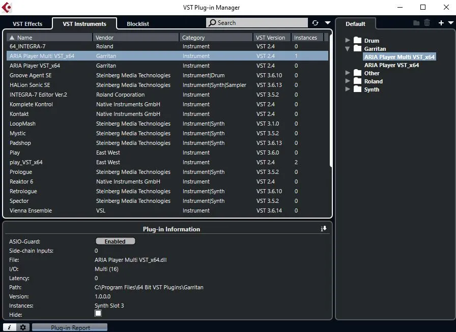Switch to the VST Effects tab
This screenshot has height=332, width=456.
click(x=27, y=24)
